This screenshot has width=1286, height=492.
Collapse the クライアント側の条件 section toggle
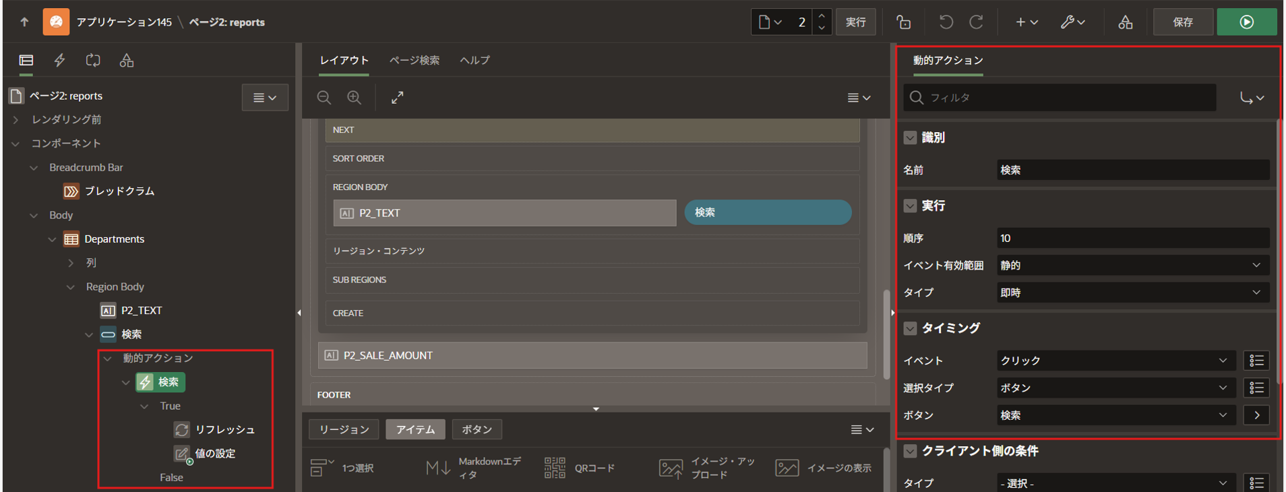pyautogui.click(x=910, y=451)
